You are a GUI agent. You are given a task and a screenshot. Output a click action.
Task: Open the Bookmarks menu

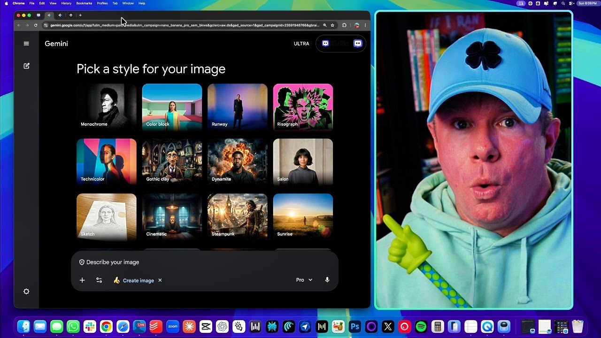click(84, 3)
